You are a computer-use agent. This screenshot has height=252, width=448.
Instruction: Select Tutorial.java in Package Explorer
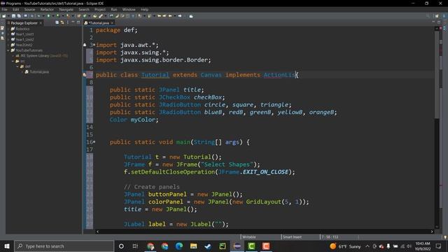(x=39, y=71)
